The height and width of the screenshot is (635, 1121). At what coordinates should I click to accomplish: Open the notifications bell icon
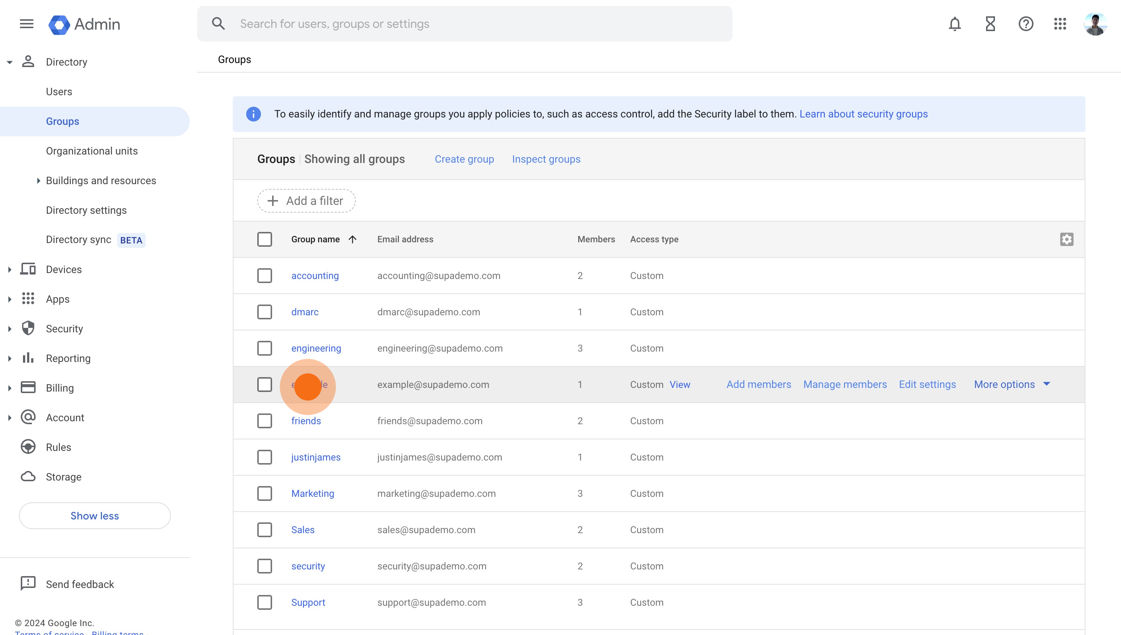pyautogui.click(x=954, y=24)
